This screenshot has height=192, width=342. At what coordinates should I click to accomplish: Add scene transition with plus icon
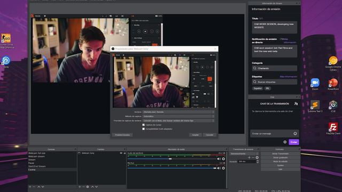249,157
